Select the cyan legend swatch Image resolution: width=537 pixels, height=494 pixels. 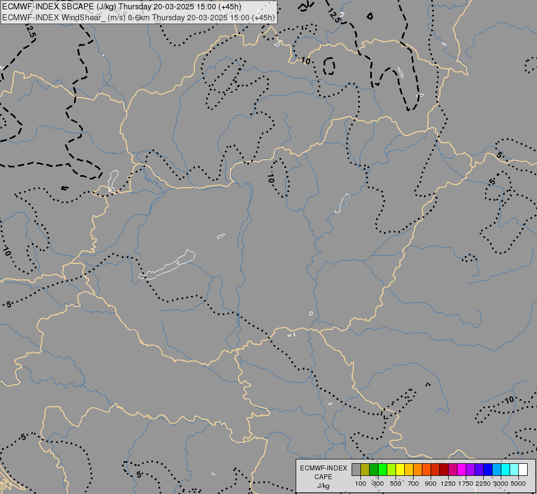505,469
